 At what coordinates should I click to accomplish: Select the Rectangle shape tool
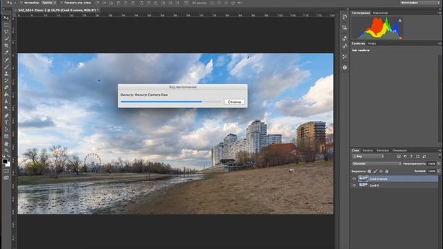6,136
